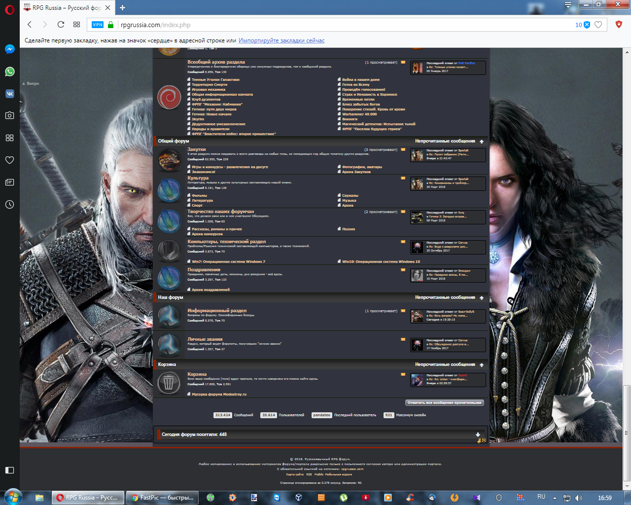The height and width of the screenshot is (505, 631).
Task: Click the RSS feed icon in Культура row
Action: pos(403,179)
